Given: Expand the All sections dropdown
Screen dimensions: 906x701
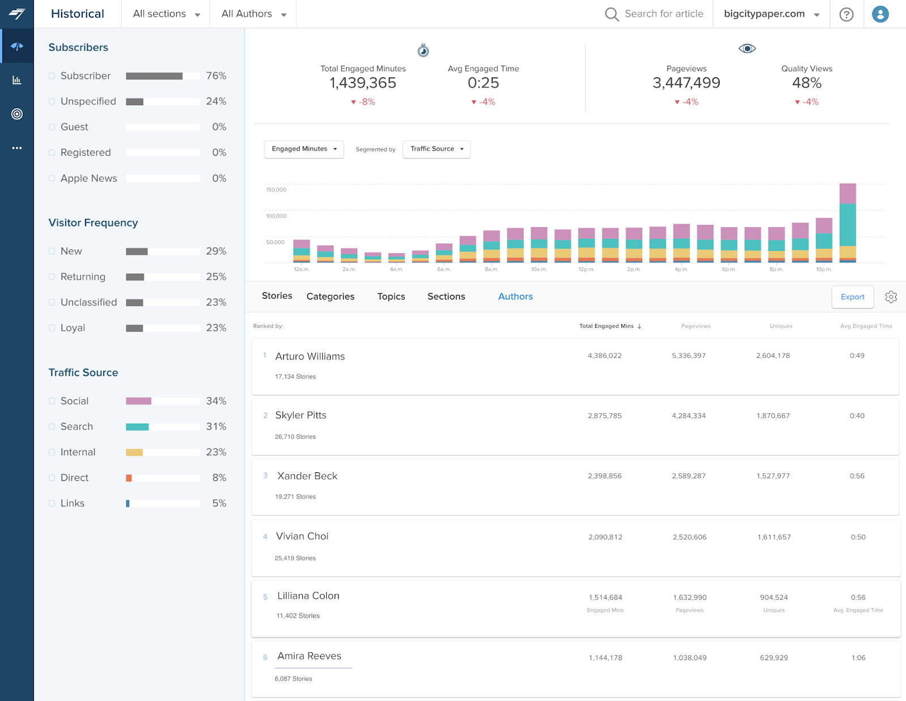Looking at the screenshot, I should pos(166,14).
